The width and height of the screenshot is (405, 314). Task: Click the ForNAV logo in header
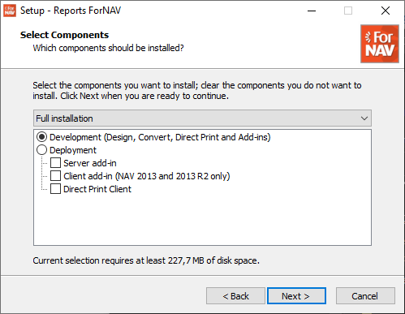[380, 44]
